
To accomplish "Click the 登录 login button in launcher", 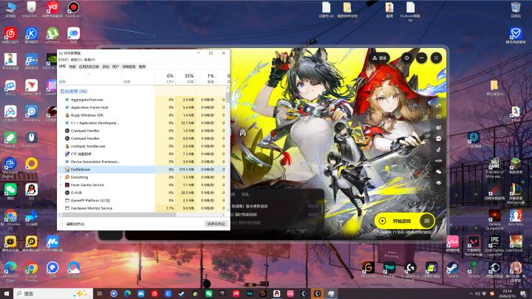I will [x=380, y=58].
